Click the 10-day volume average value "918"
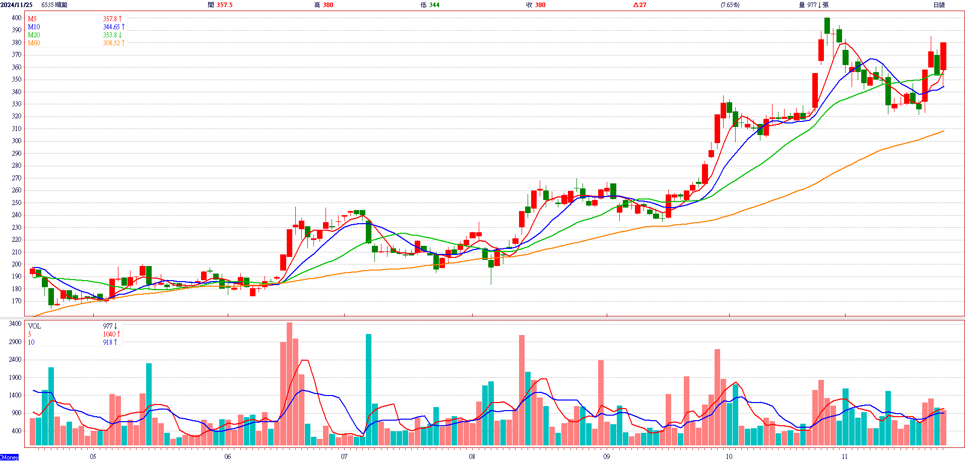 click(x=108, y=342)
